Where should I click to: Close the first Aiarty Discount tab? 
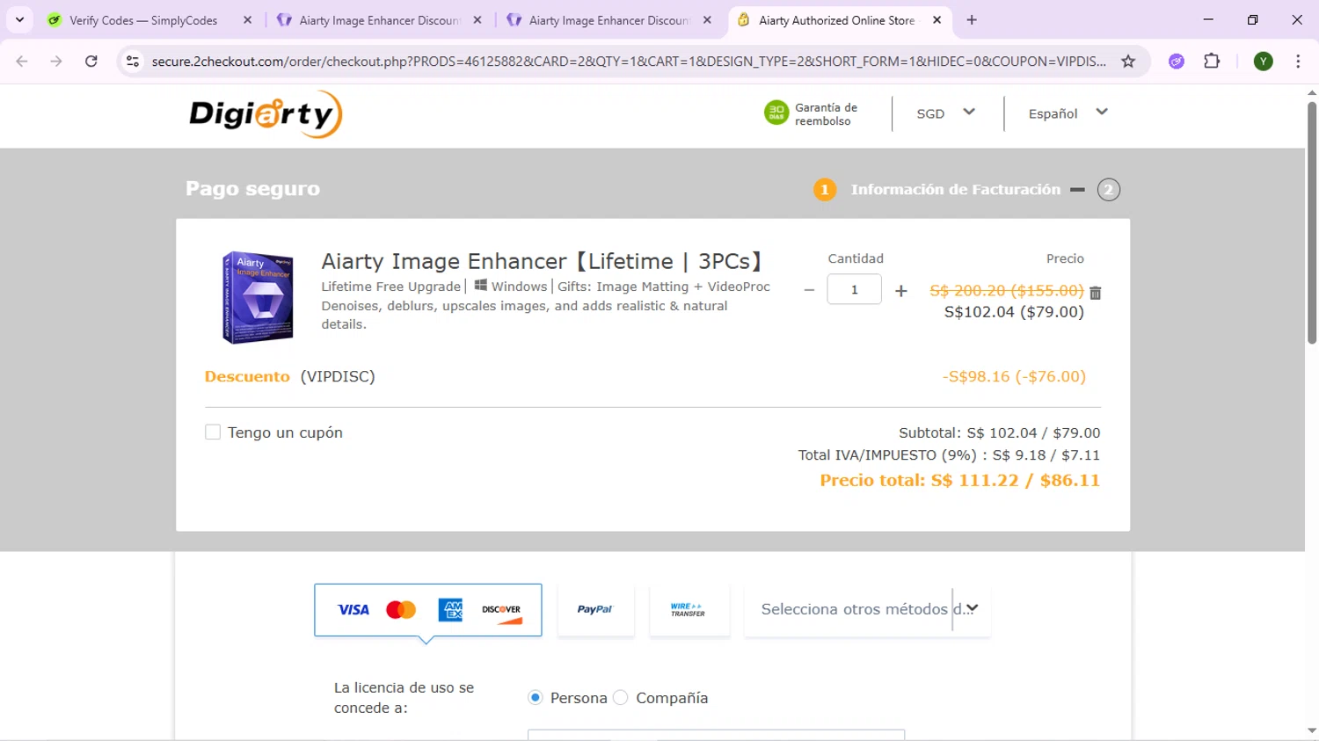(477, 20)
